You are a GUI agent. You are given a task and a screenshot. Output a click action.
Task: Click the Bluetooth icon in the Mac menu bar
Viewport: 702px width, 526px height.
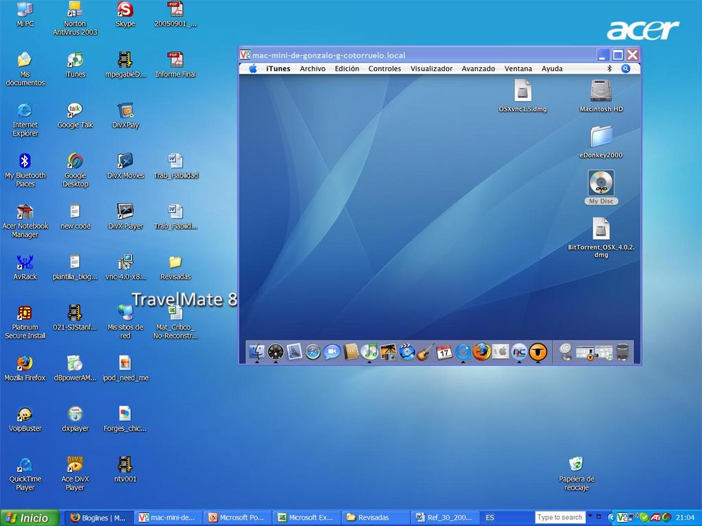click(x=609, y=68)
